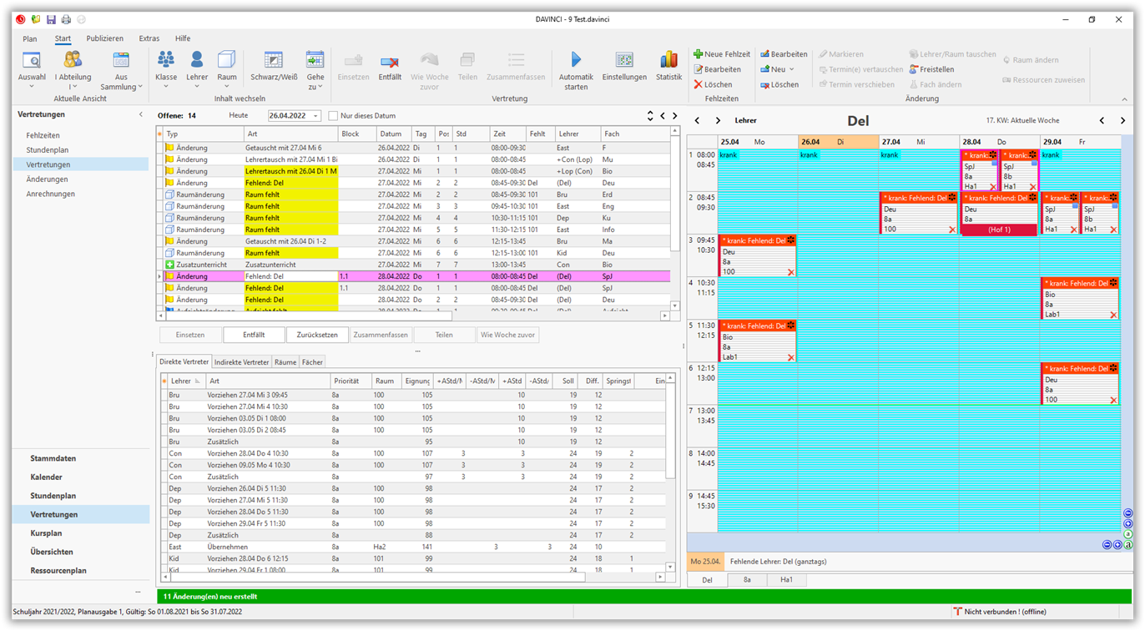The width and height of the screenshot is (1145, 631).
Task: Open the Statistik chart icon
Action: click(668, 60)
